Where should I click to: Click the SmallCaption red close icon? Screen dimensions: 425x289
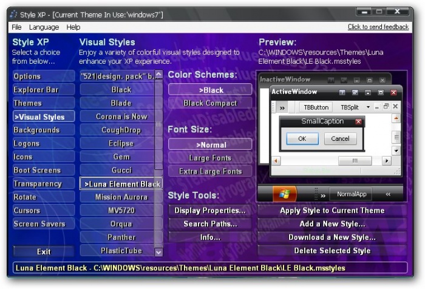pyautogui.click(x=358, y=121)
